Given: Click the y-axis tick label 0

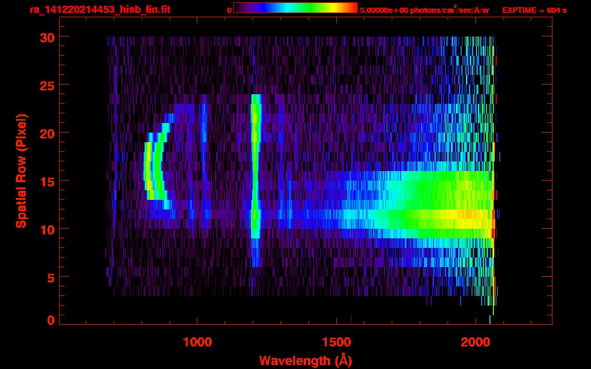Looking at the screenshot, I should click(50, 320).
